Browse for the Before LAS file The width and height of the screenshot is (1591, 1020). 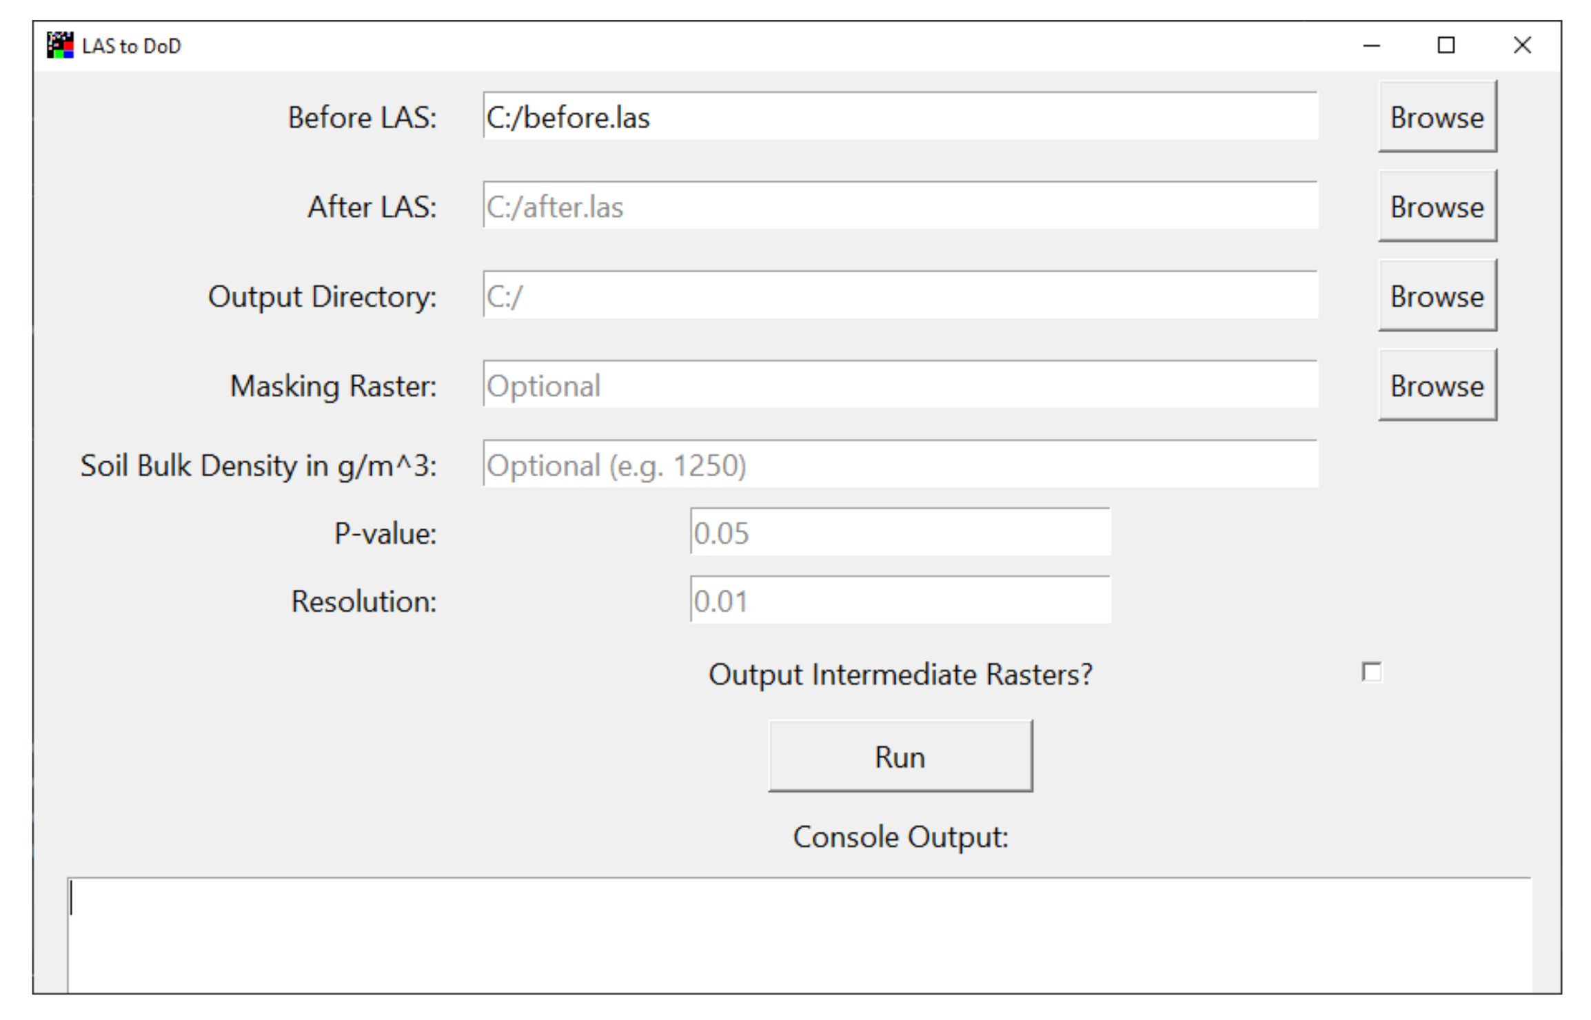tap(1437, 117)
